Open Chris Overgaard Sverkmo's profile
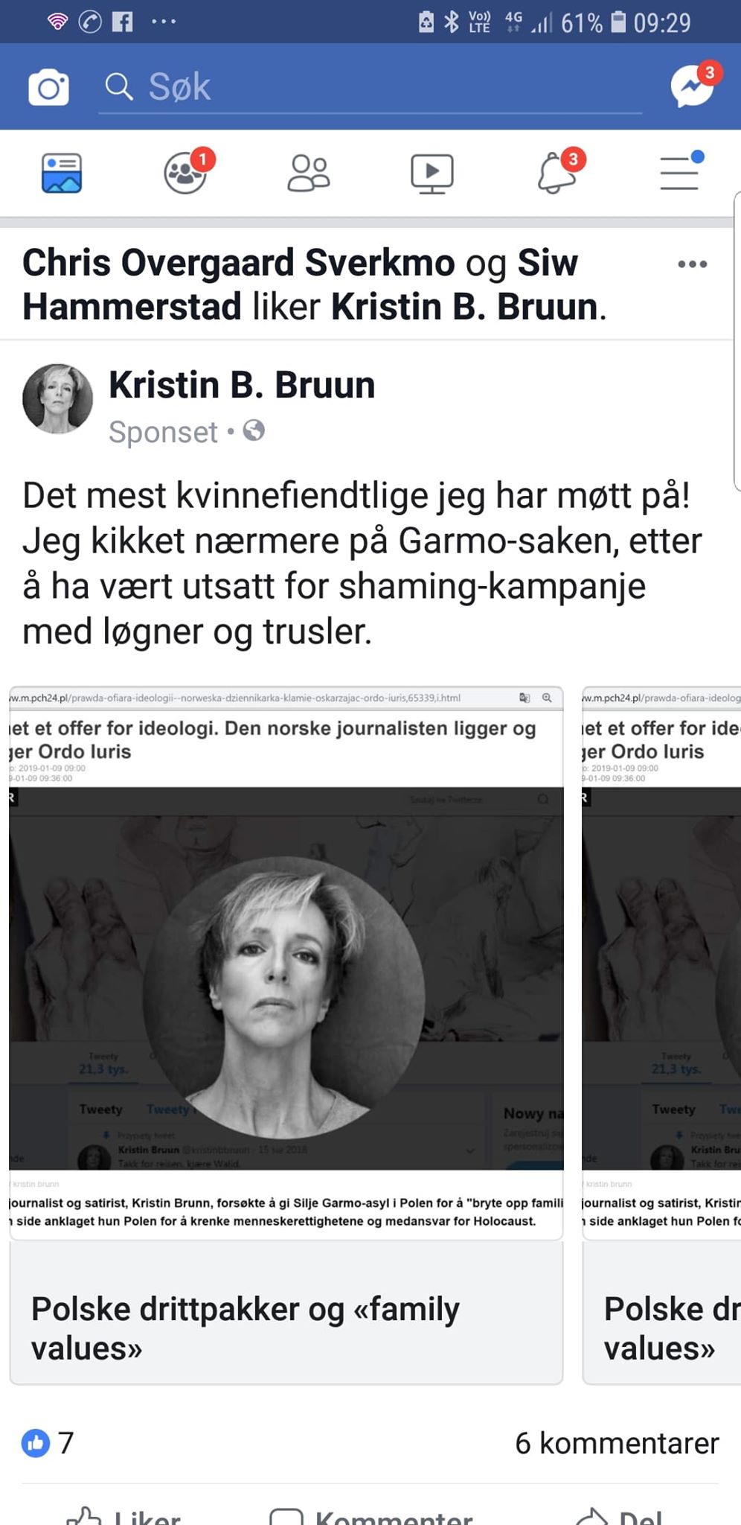This screenshot has height=1525, width=741. tap(238, 262)
